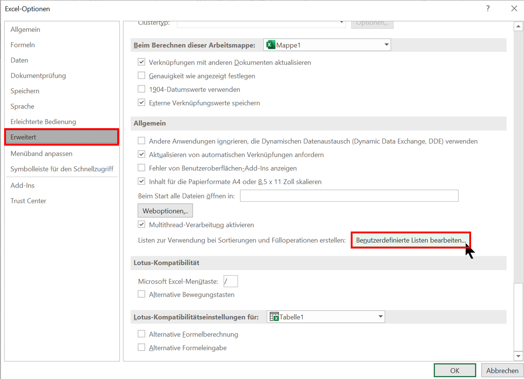Click the Lotus-Kompatibilität section heading
524x379 pixels.
click(x=166, y=263)
